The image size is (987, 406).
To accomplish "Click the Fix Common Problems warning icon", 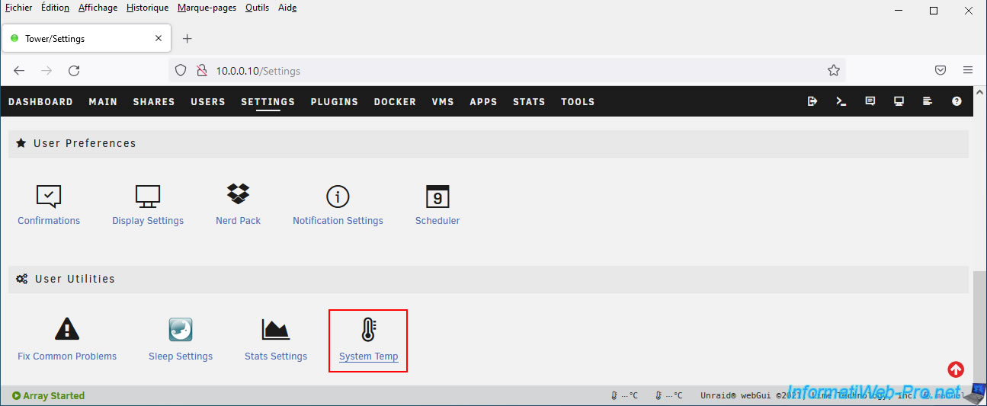I will (x=67, y=330).
